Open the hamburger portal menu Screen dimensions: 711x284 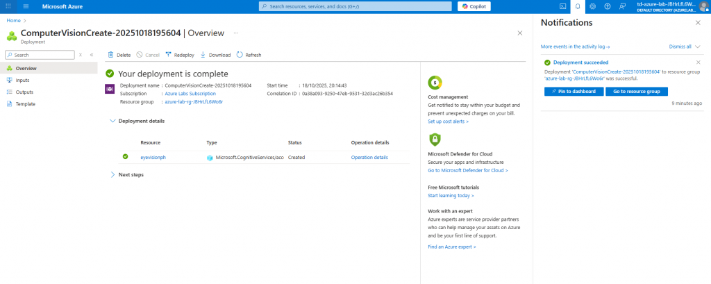26,6
